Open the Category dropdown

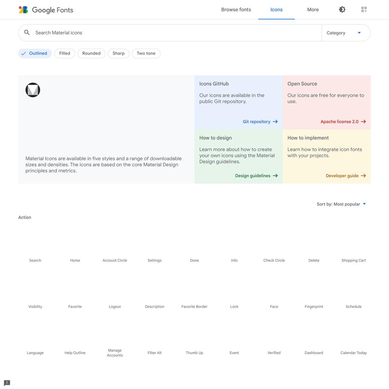(x=346, y=33)
